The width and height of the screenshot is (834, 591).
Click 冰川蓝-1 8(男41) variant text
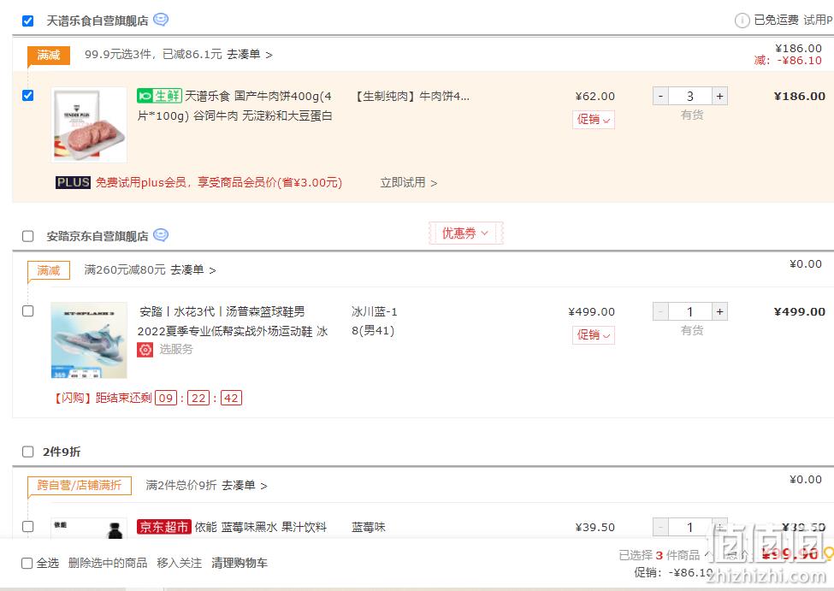[375, 322]
